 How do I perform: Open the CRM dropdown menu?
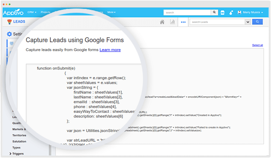coord(32,12)
